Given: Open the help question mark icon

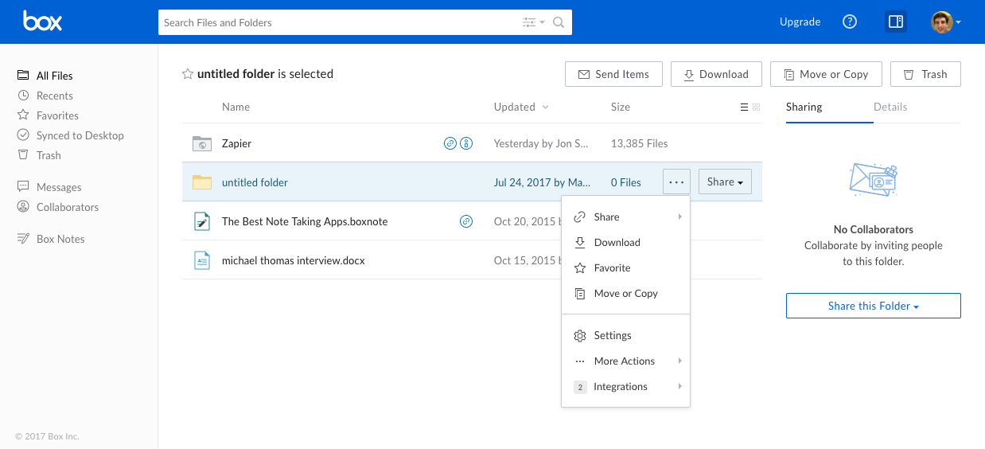Looking at the screenshot, I should click(x=850, y=22).
